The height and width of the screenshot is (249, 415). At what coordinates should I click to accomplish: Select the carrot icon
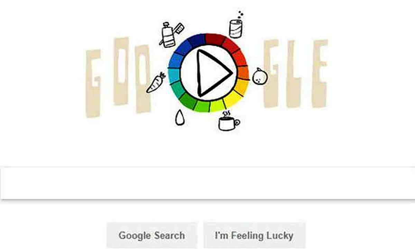[x=156, y=83]
